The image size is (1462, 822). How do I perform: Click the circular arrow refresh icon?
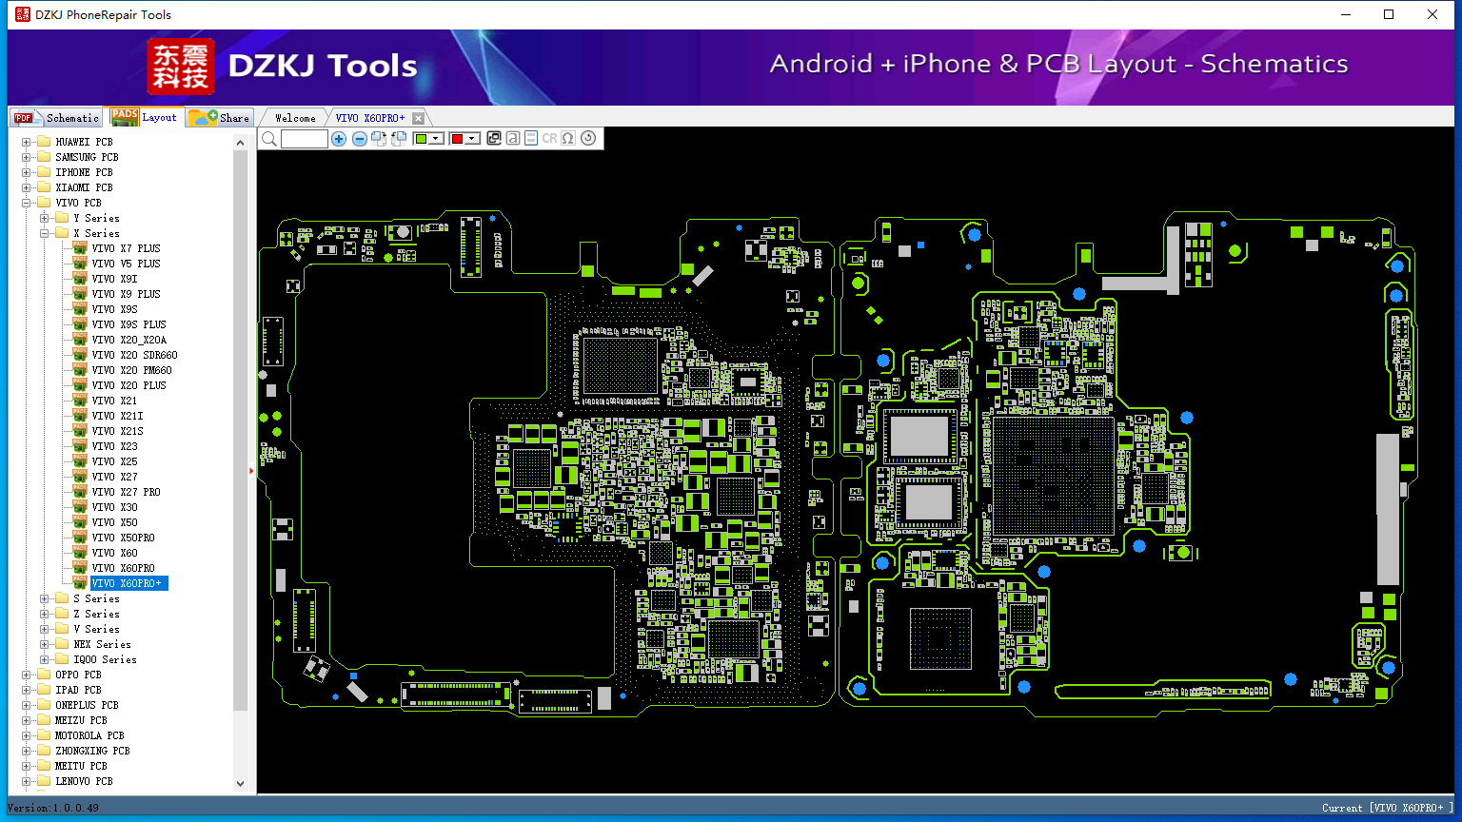pyautogui.click(x=588, y=139)
